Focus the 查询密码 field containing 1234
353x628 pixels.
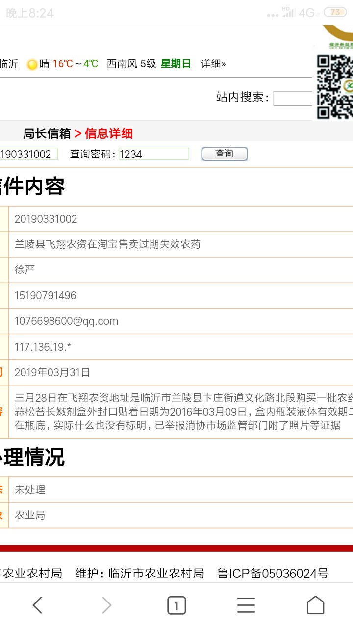click(154, 154)
